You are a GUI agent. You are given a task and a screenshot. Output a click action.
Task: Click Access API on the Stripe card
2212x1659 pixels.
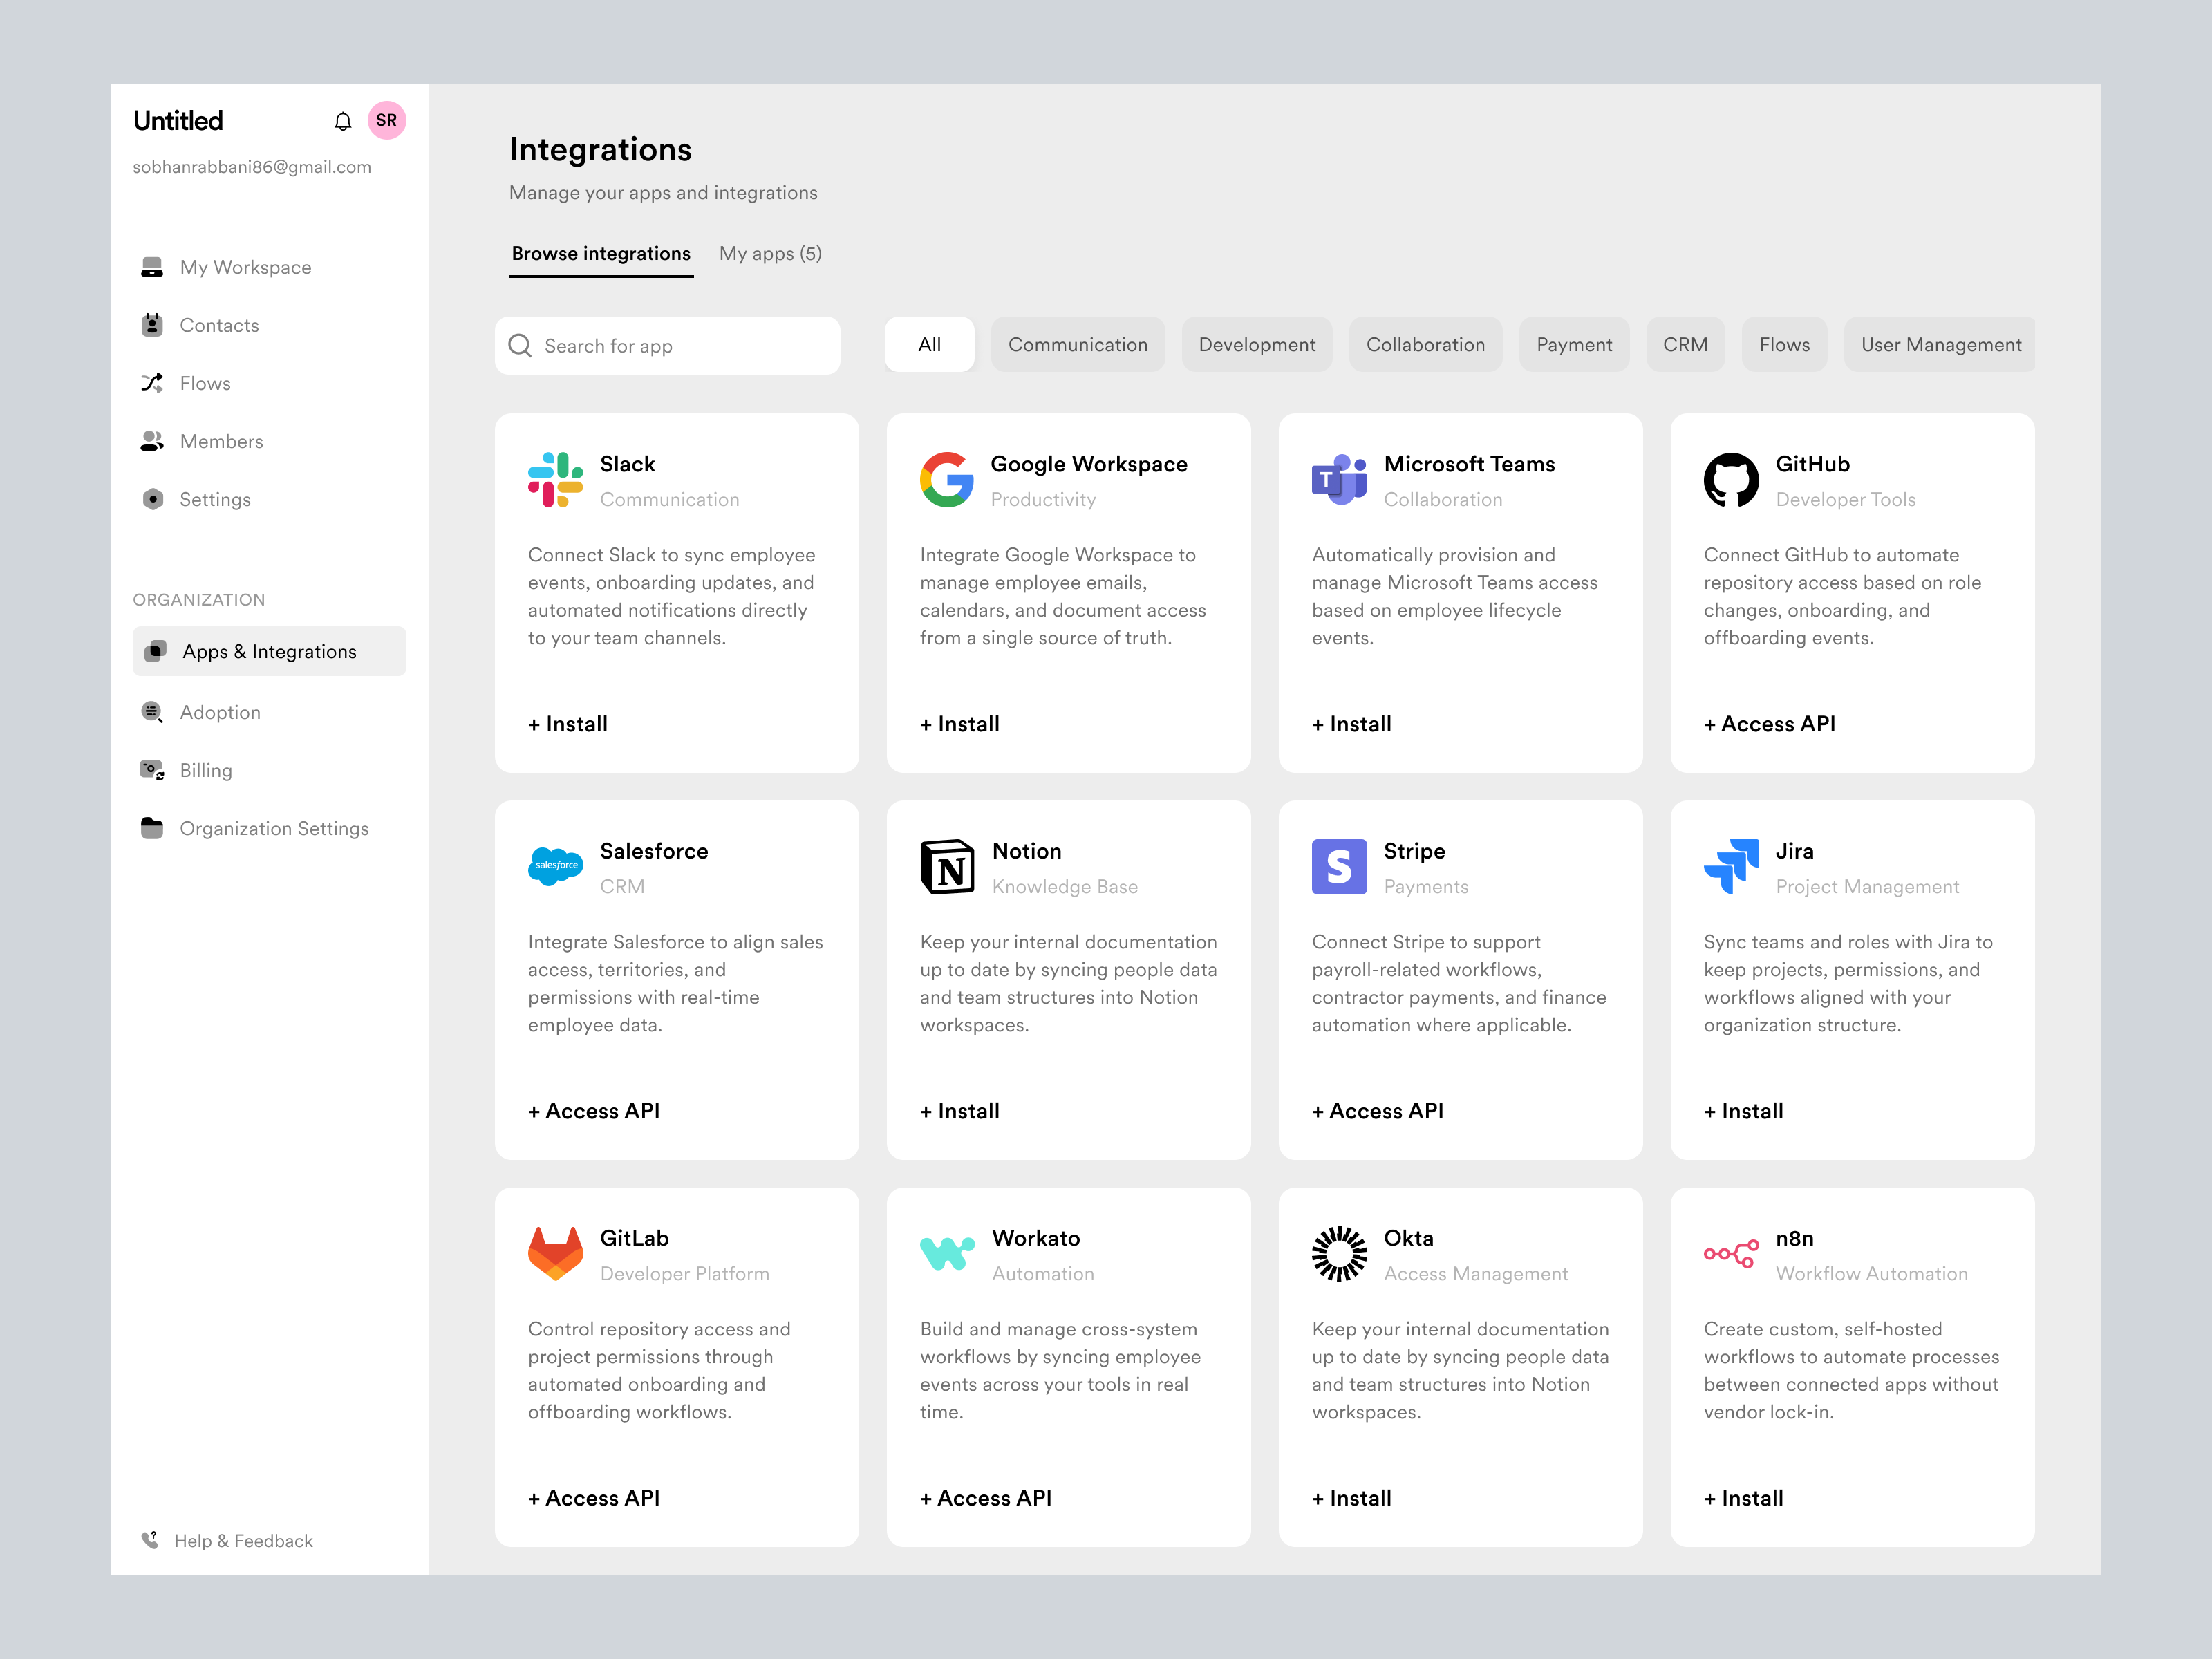coord(1377,1111)
